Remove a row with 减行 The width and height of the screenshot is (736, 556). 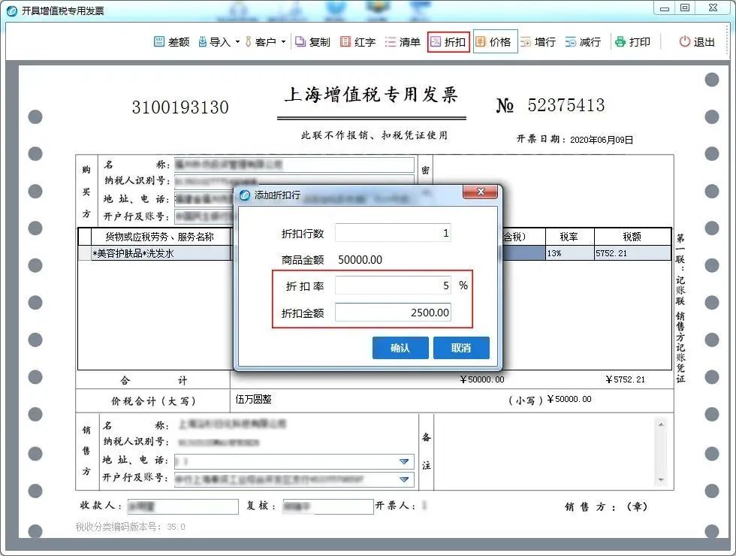(583, 42)
